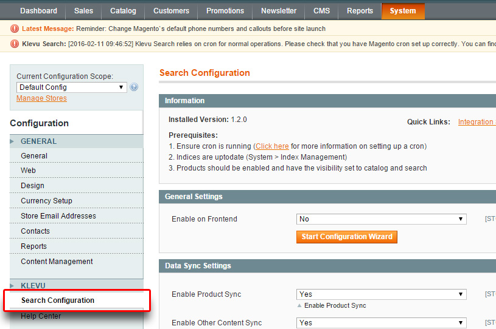
Task: Click the Integration quick link
Action: coord(476,122)
